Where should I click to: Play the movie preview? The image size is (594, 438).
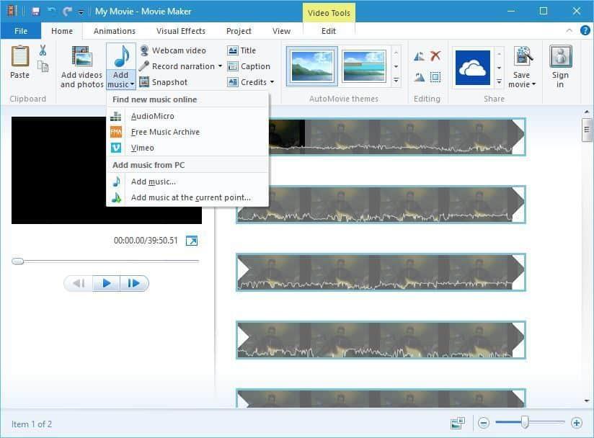107,283
